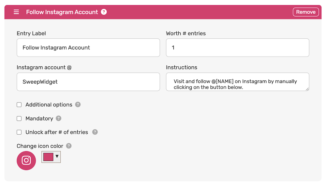
Task: Edit the Instructions text area
Action: click(237, 82)
